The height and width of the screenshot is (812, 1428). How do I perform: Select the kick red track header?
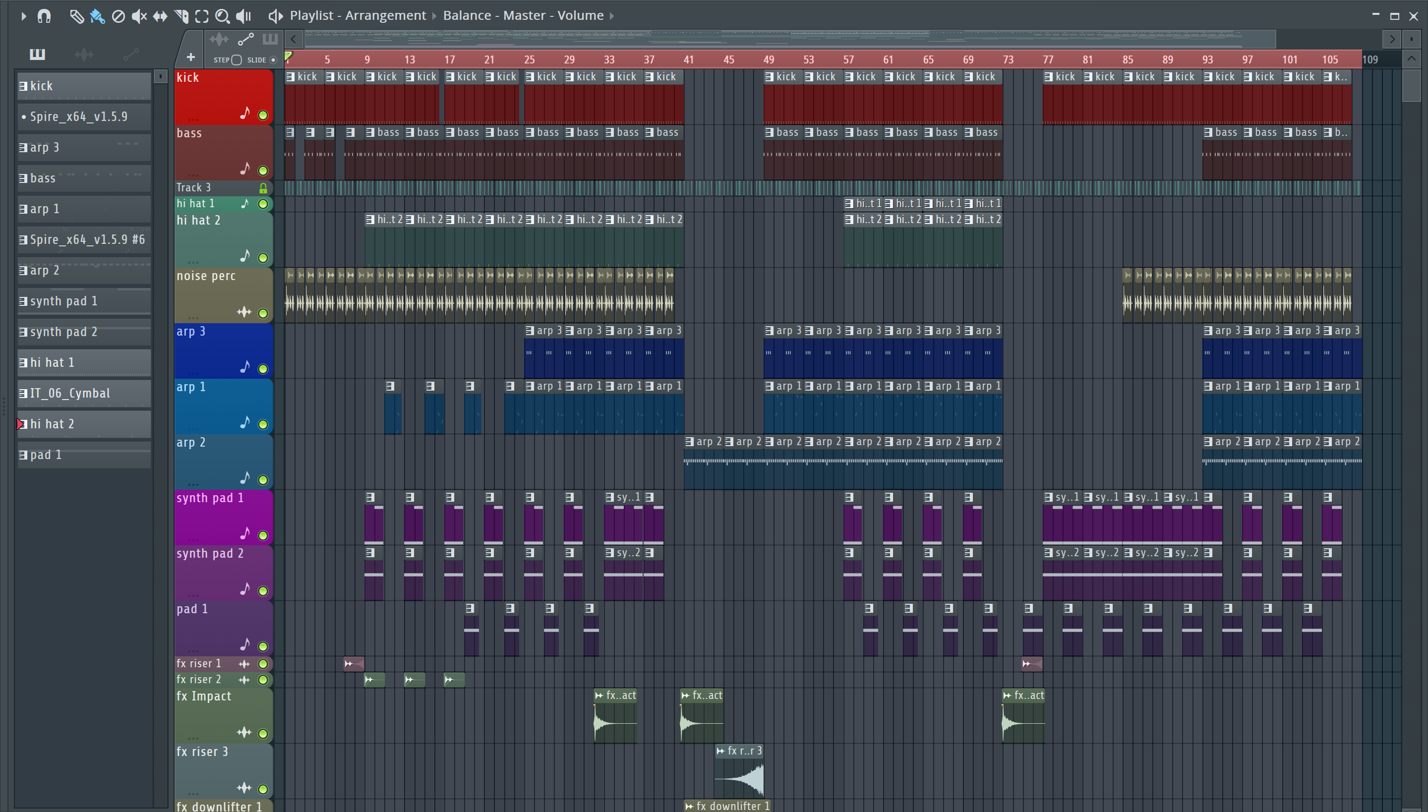pyautogui.click(x=223, y=97)
